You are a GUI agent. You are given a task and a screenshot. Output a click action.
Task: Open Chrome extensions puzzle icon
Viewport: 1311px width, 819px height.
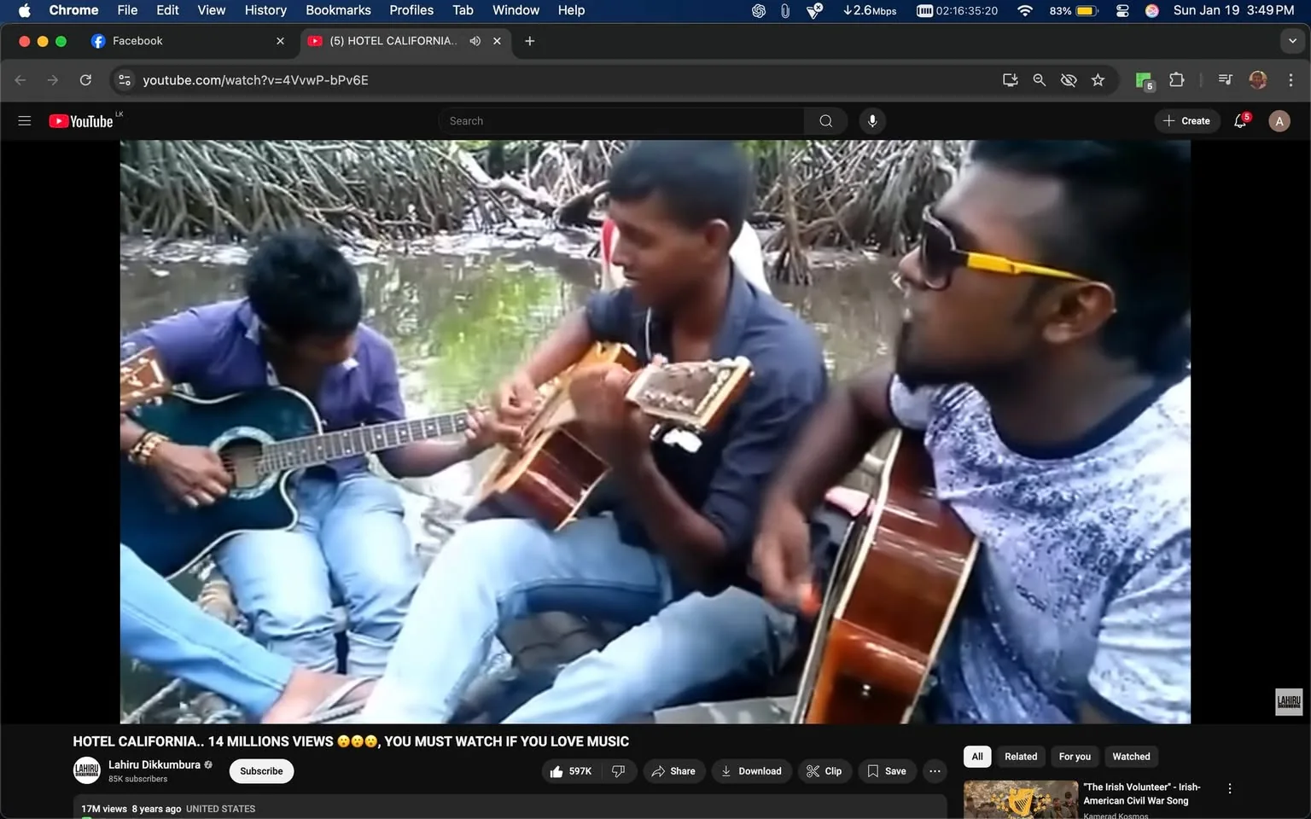point(1175,79)
